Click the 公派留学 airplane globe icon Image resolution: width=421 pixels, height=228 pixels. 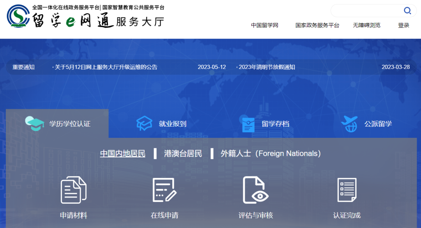pyautogui.click(x=349, y=124)
